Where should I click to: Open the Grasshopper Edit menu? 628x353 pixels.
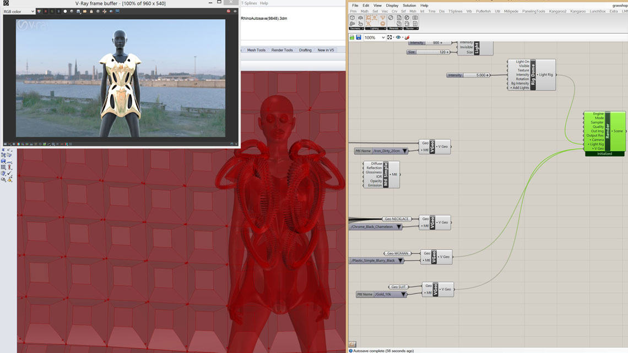366,5
